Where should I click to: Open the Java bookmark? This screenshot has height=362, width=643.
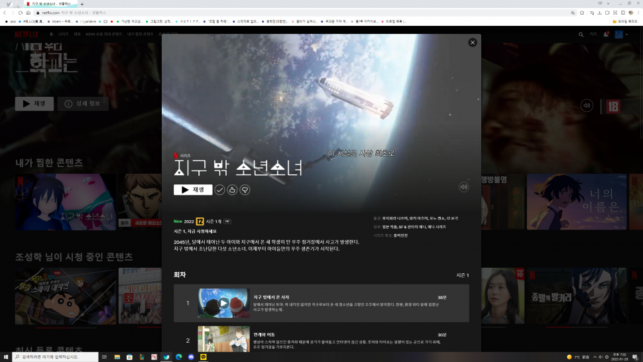(11, 21)
